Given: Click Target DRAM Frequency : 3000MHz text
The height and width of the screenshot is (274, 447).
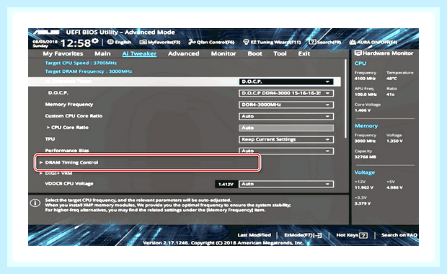Looking at the screenshot, I should [89, 71].
